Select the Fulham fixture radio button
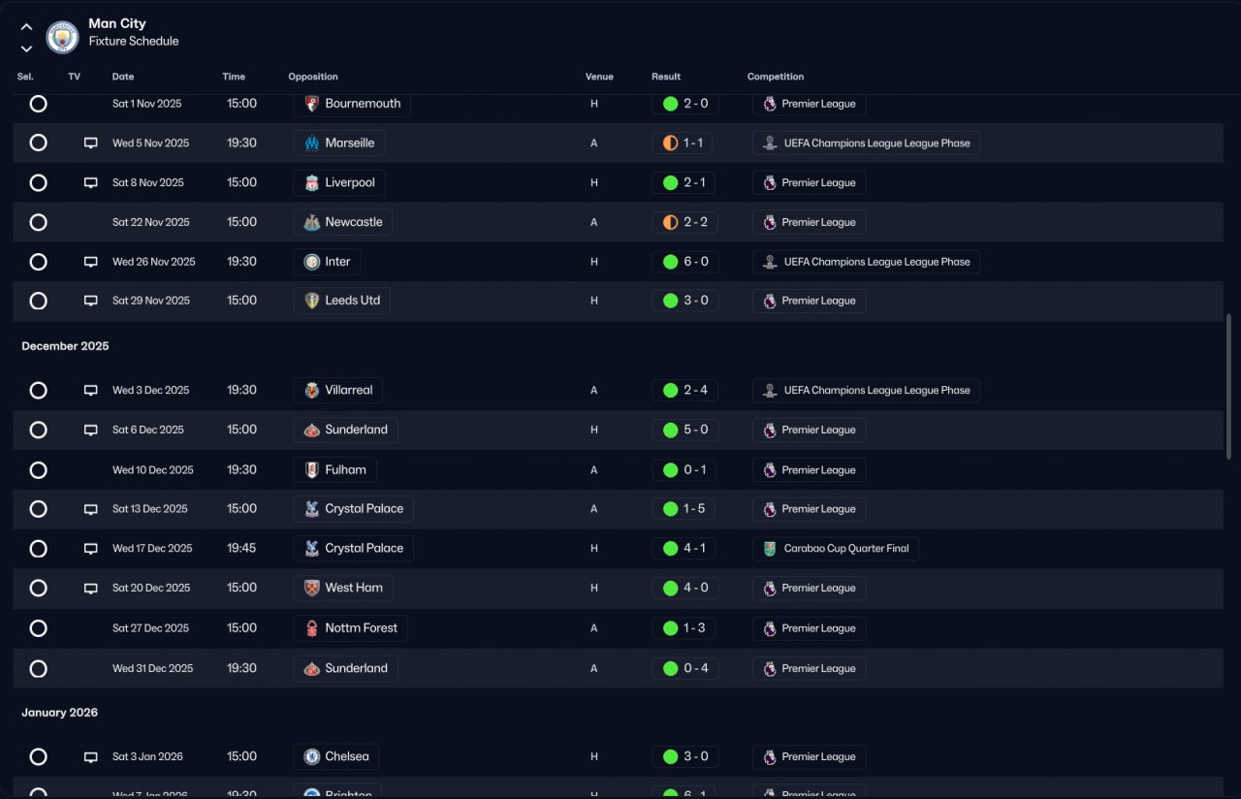1241x799 pixels. [x=38, y=470]
